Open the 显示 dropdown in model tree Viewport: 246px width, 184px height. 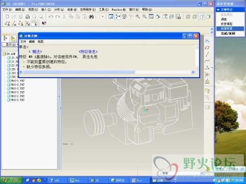[x=11, y=44]
